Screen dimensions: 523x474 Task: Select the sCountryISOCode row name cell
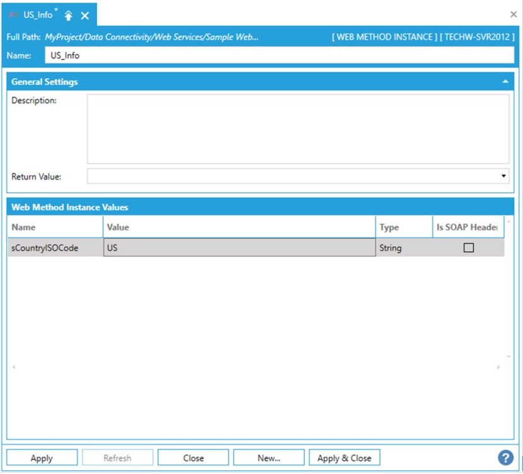55,248
